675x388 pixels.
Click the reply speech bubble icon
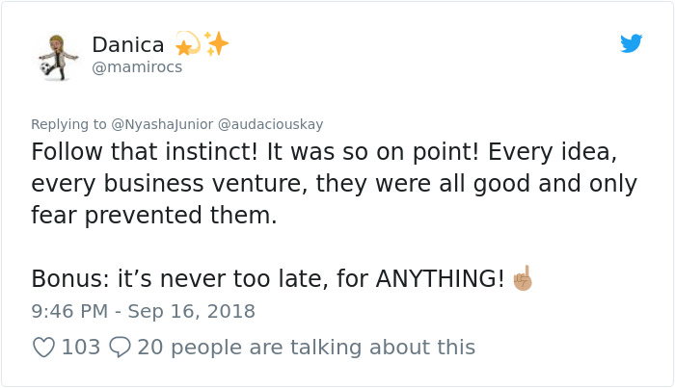121,347
